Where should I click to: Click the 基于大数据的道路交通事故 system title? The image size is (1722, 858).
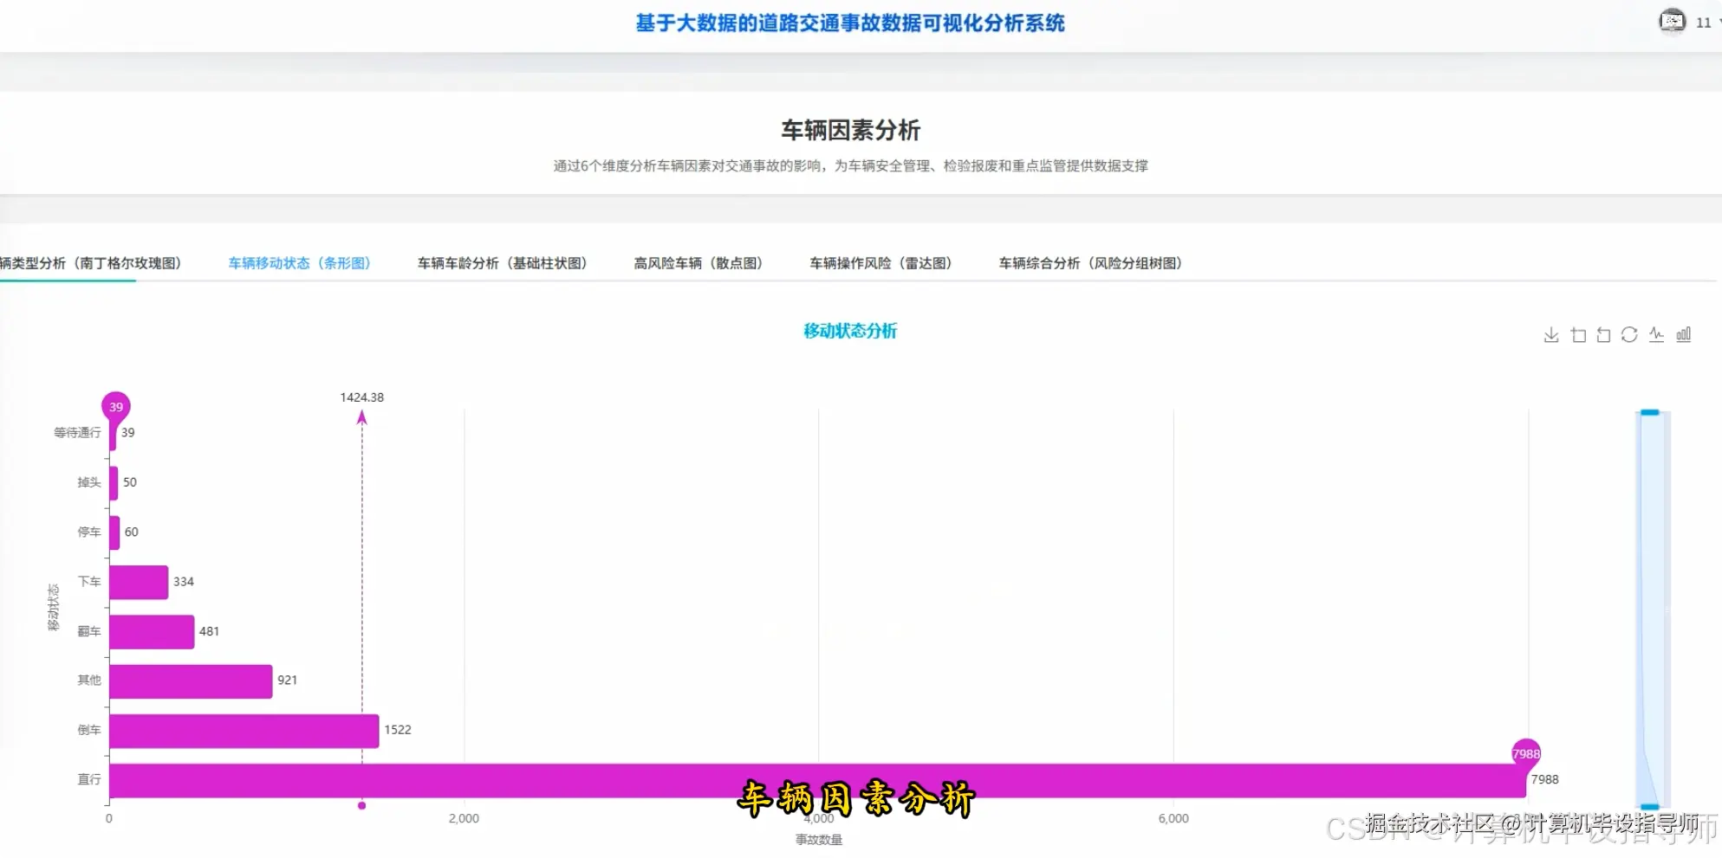click(x=850, y=23)
